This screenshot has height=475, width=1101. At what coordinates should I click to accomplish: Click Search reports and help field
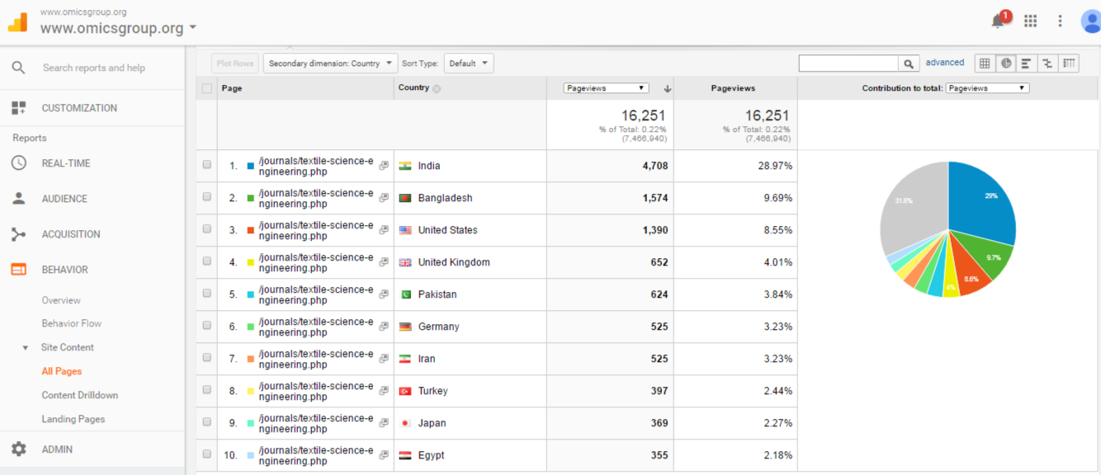[94, 68]
